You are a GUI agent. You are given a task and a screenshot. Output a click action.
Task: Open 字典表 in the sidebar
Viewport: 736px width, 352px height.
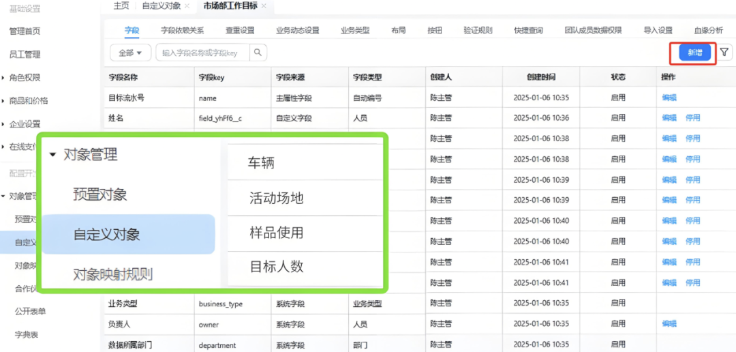point(27,335)
